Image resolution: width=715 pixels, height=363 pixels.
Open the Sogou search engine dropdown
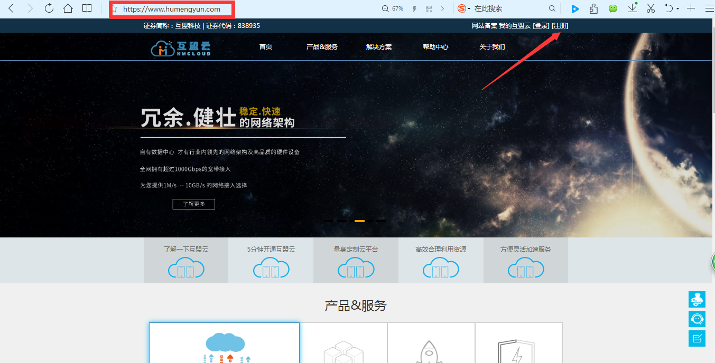[x=464, y=9]
